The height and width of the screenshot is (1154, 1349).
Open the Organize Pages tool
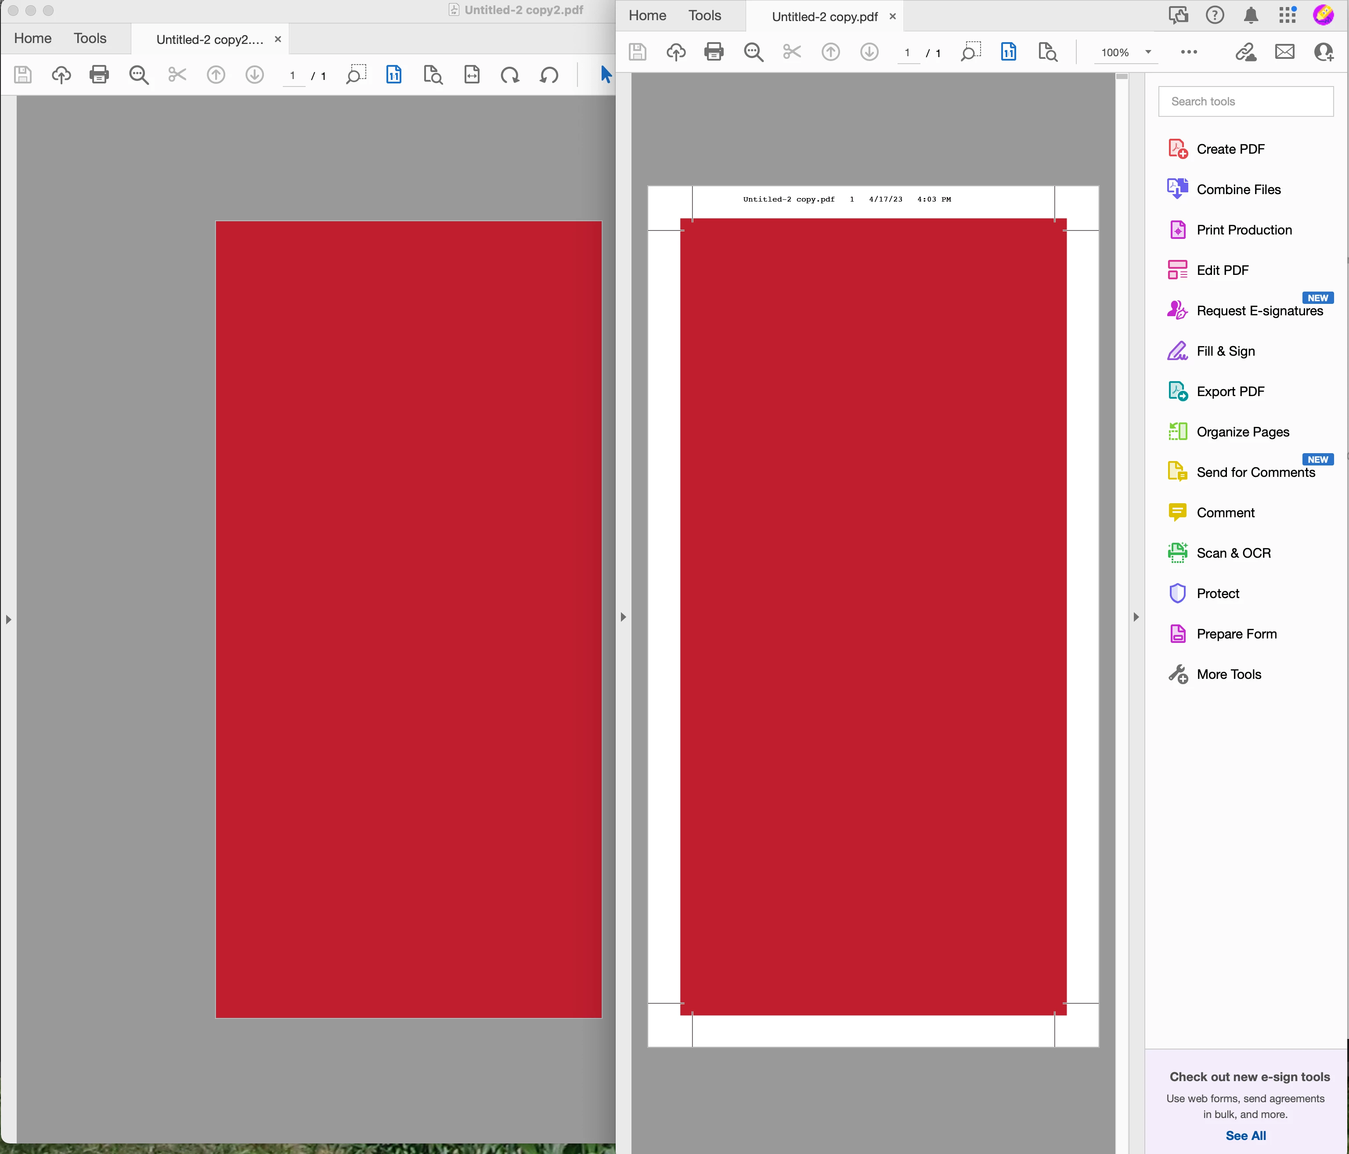tap(1242, 432)
